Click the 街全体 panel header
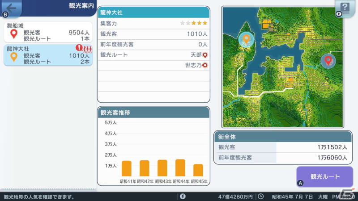 [283, 137]
